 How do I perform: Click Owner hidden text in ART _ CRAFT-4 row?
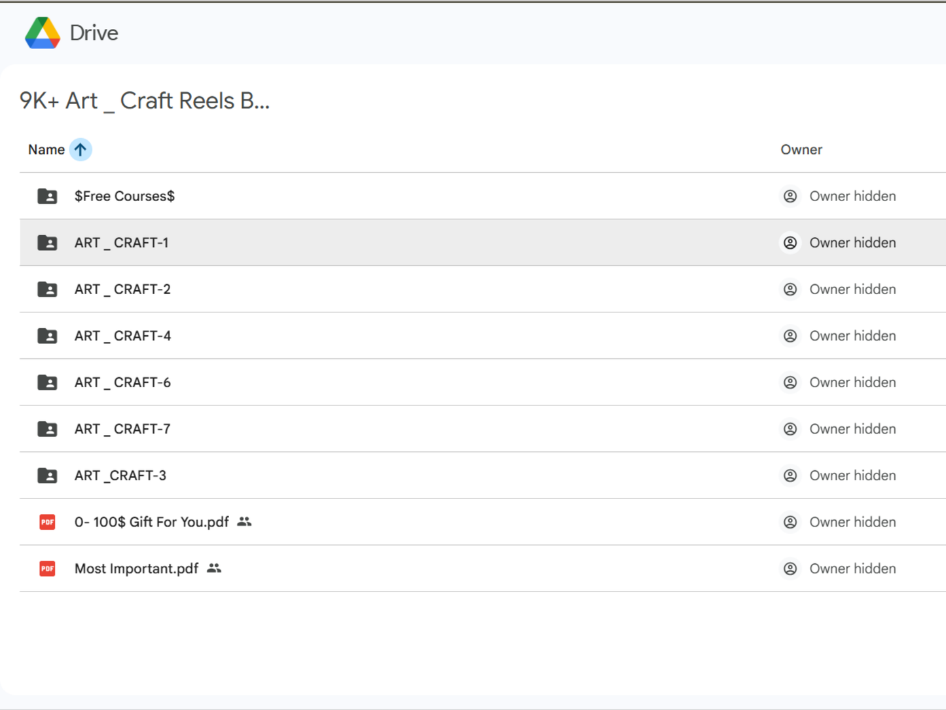pos(852,335)
